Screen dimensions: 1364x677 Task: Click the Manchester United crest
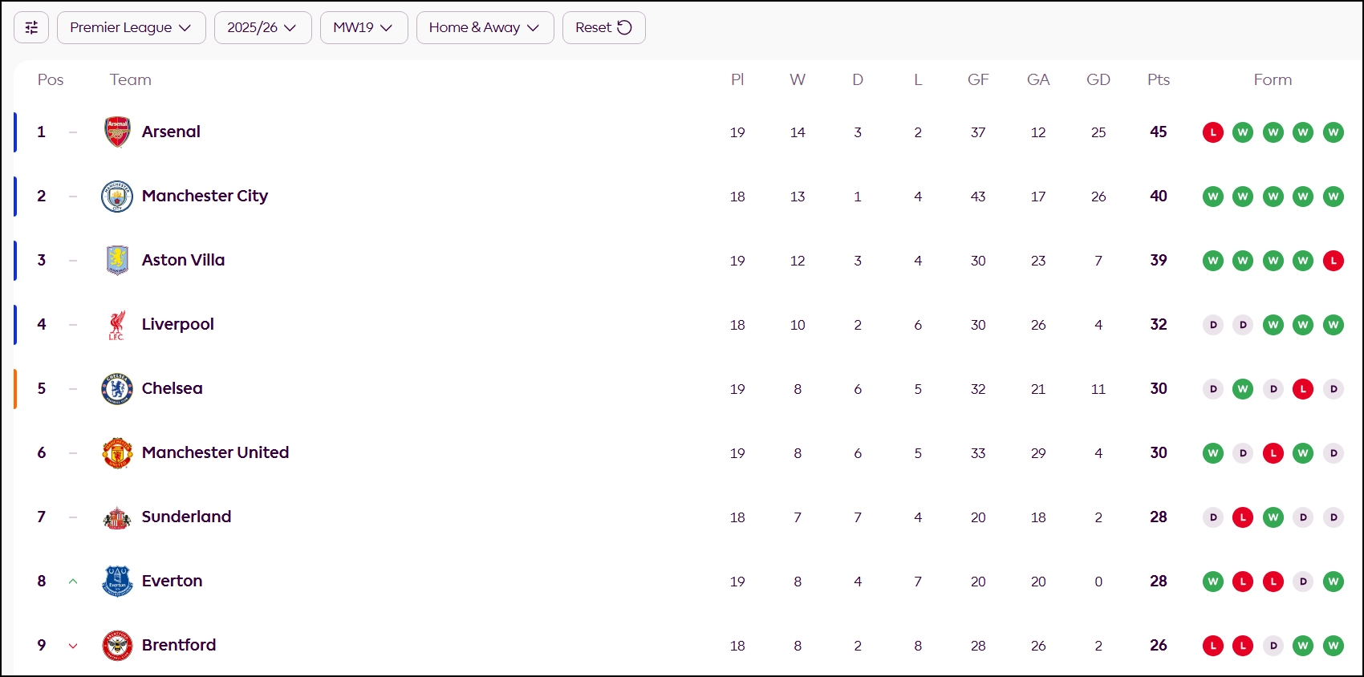(117, 453)
